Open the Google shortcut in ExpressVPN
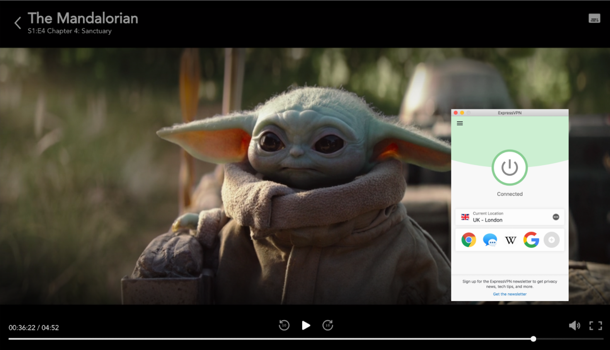Viewport: 610px width, 350px height. click(x=531, y=240)
